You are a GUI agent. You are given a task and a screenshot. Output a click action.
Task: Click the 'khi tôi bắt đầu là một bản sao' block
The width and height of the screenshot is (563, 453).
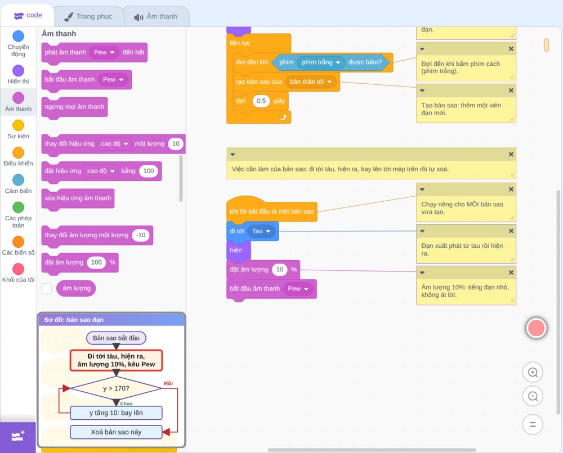[272, 211]
